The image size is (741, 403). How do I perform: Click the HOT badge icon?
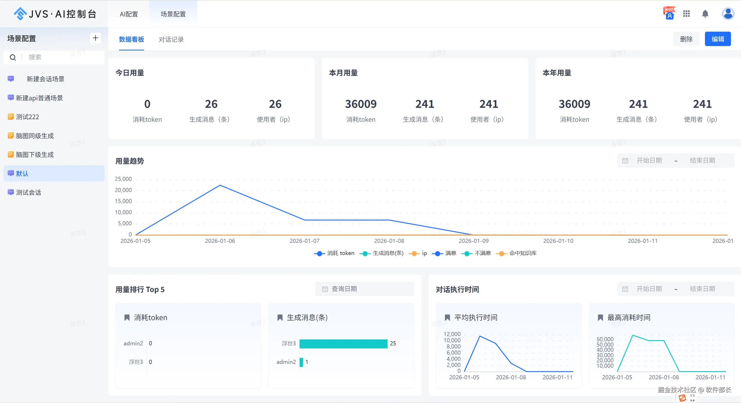pyautogui.click(x=669, y=13)
